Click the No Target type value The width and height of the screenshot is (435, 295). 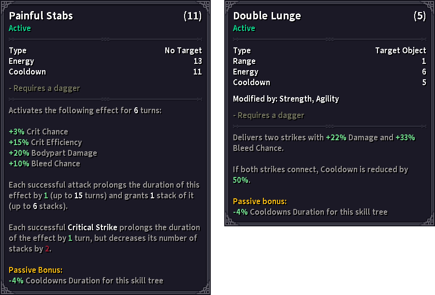[x=183, y=50]
